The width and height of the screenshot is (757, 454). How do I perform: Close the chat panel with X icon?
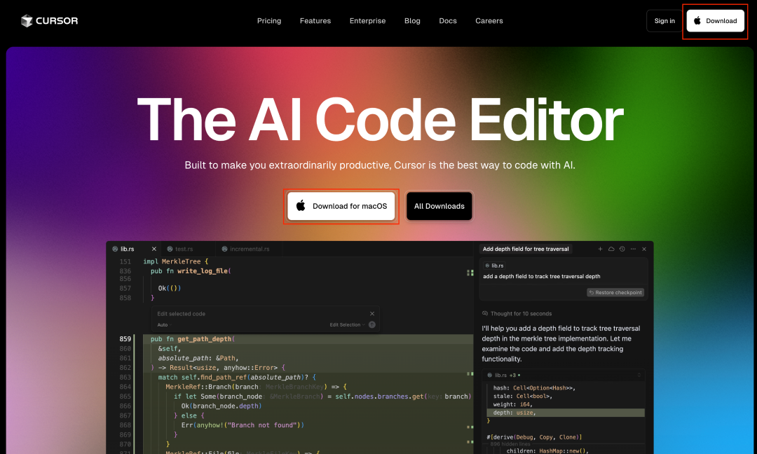click(x=644, y=249)
